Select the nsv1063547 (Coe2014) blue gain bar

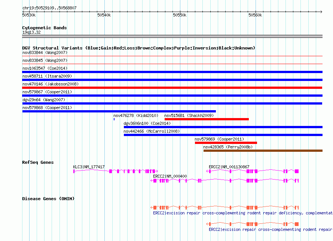point(172,72)
